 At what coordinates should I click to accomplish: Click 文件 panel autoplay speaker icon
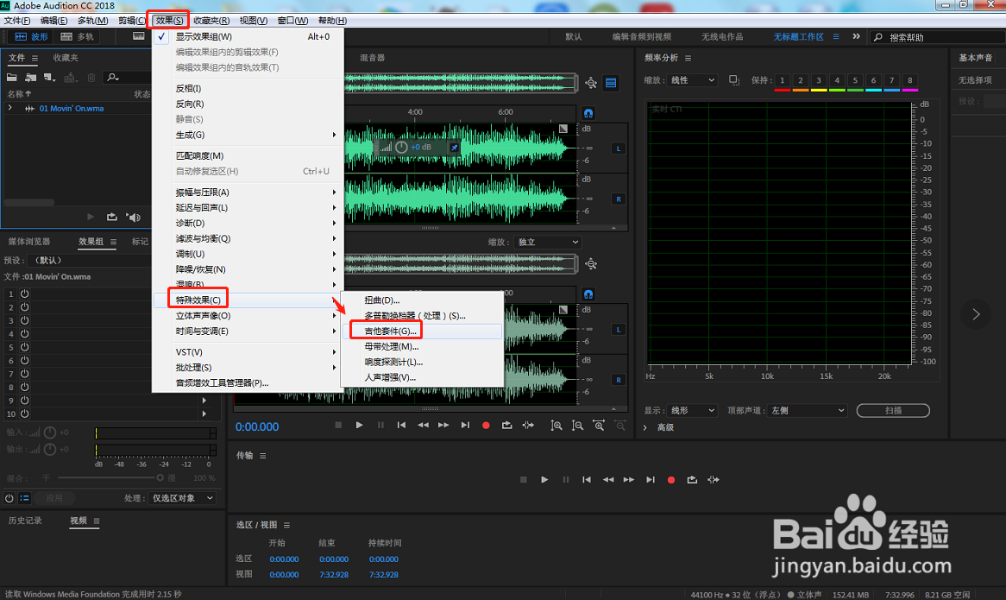pos(134,218)
